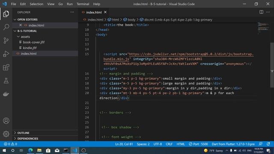
Task: Change language mode via HTML status
Action: pyautogui.click(x=181, y=144)
